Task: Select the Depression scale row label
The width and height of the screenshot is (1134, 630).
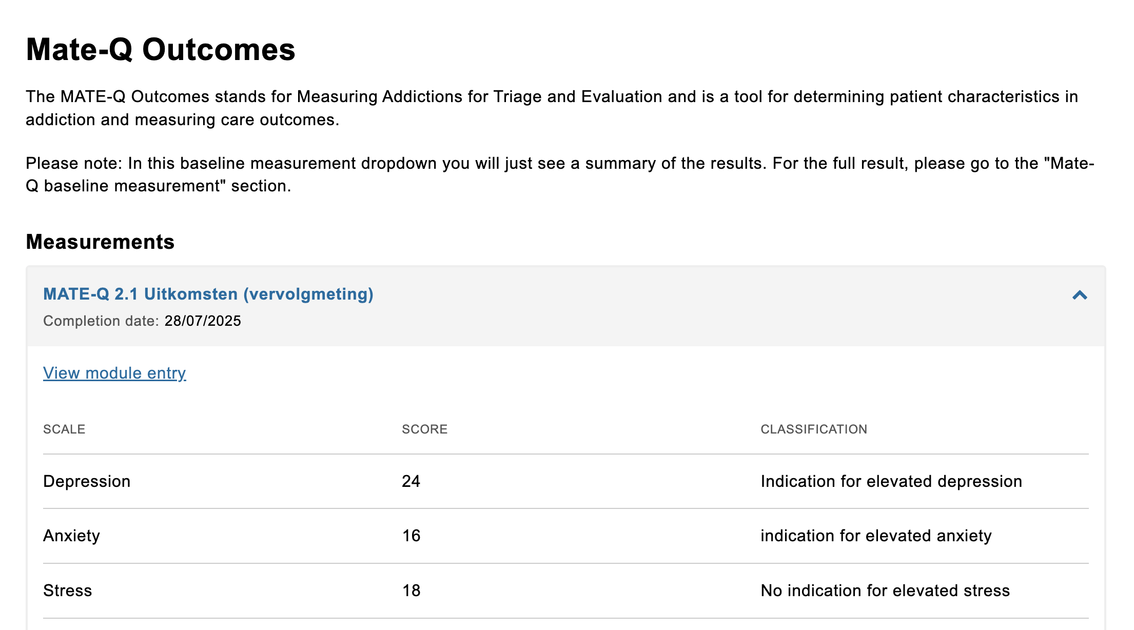Action: (87, 481)
